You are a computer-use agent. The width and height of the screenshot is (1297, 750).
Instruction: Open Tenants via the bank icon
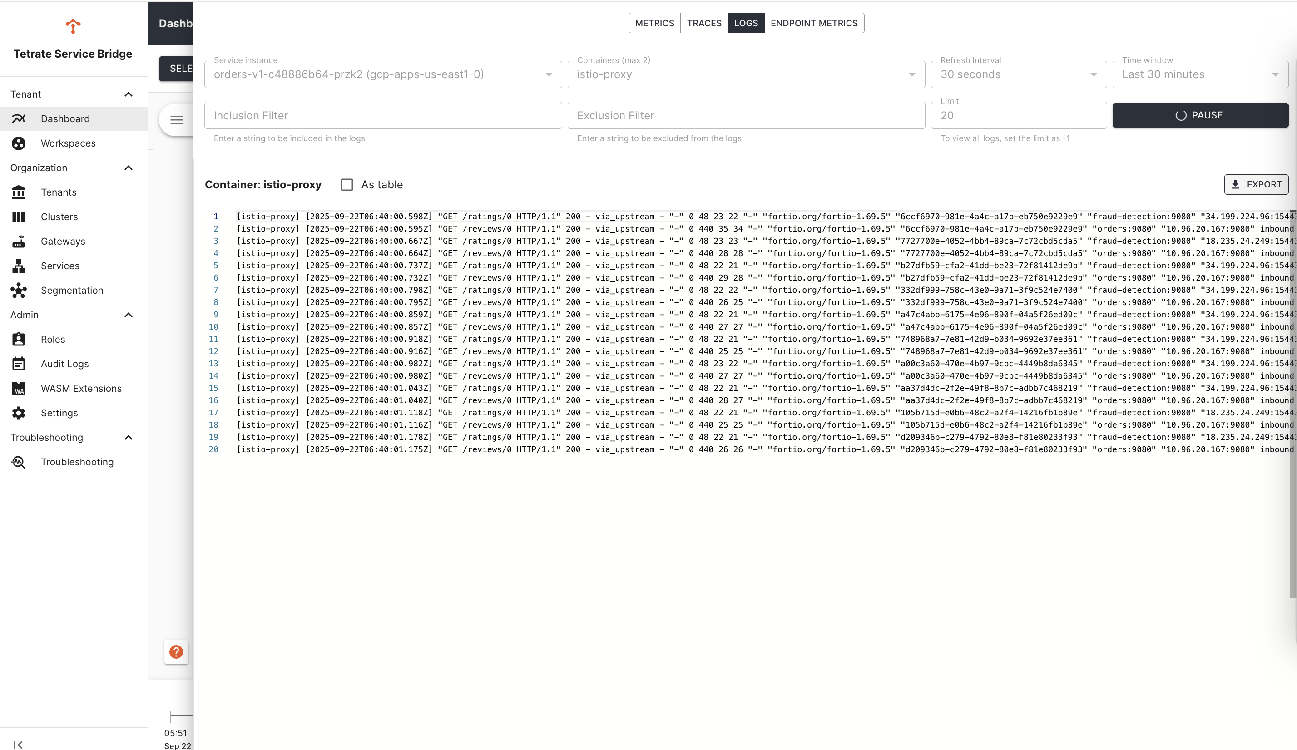19,192
